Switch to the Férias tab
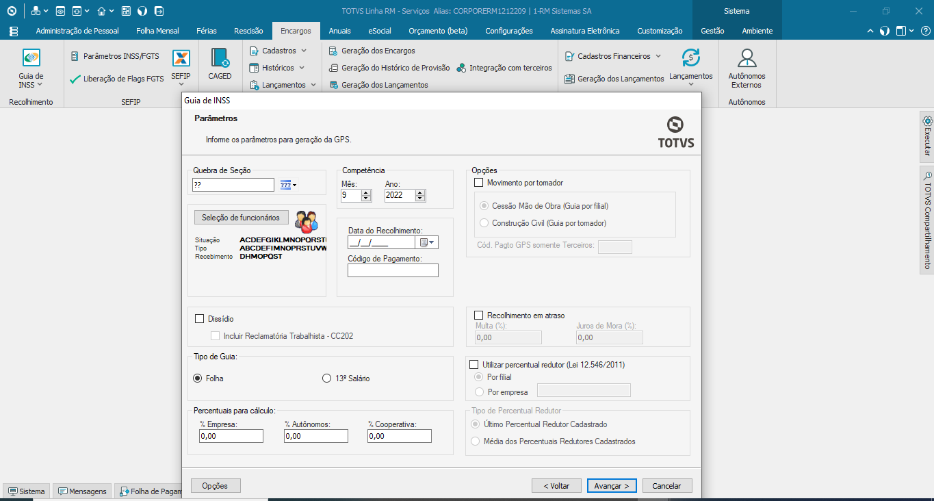 (x=207, y=31)
